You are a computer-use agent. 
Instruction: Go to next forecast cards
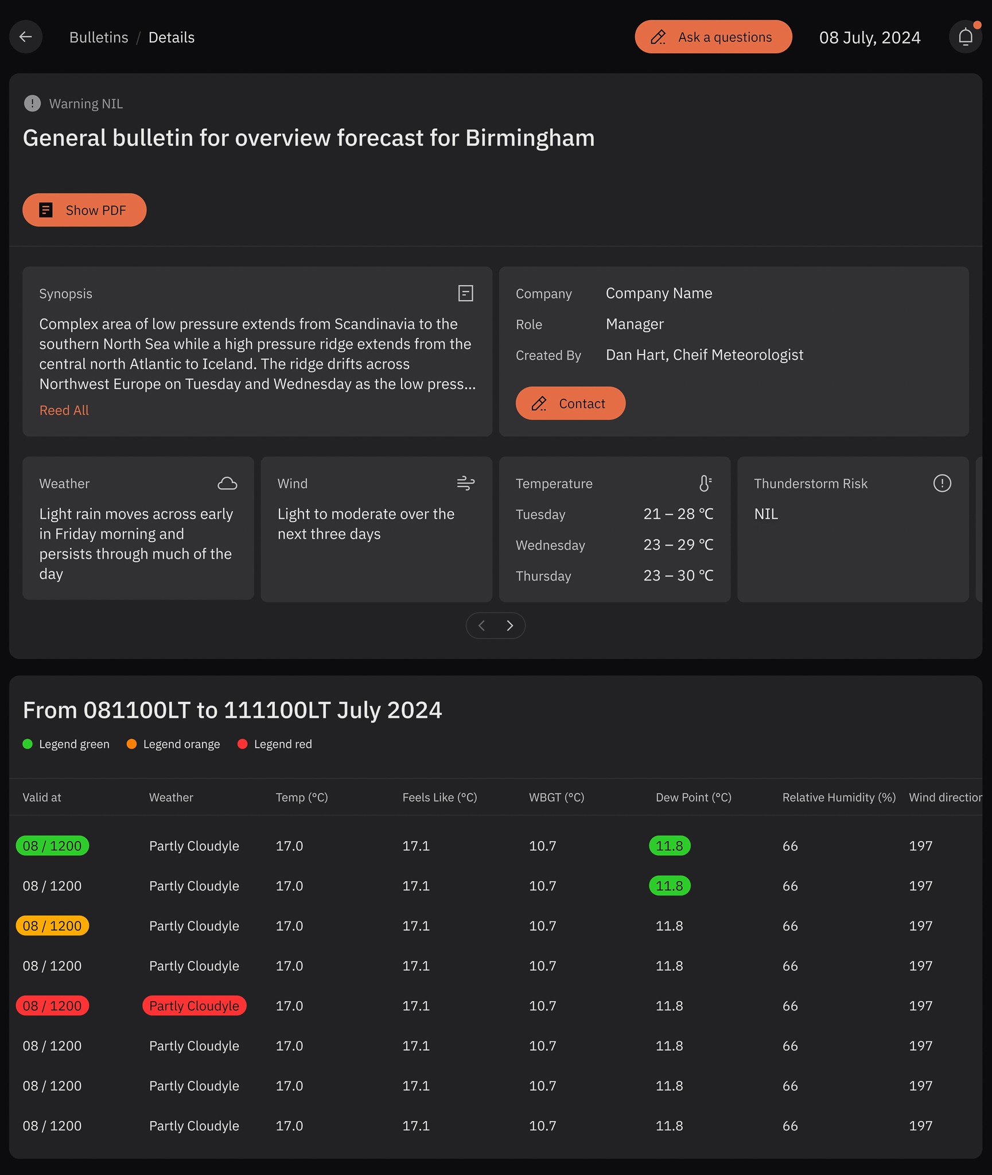point(510,625)
